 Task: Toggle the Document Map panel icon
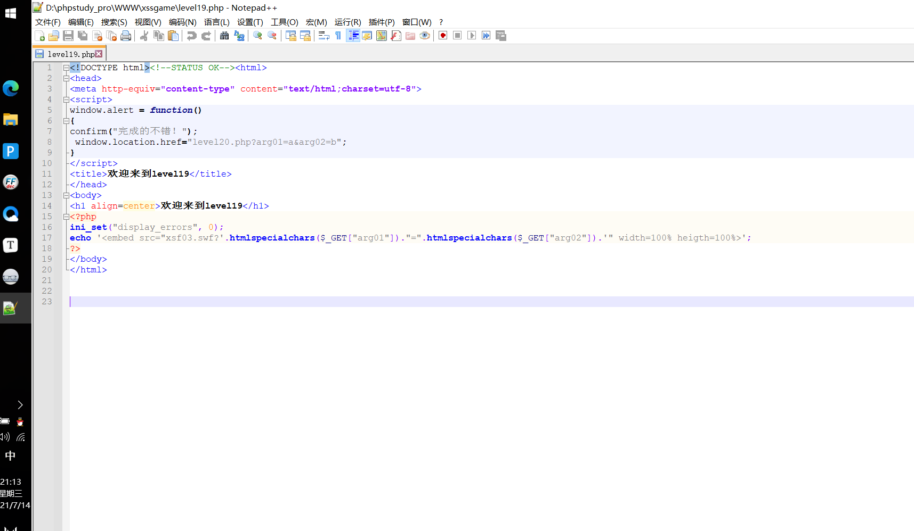click(382, 36)
